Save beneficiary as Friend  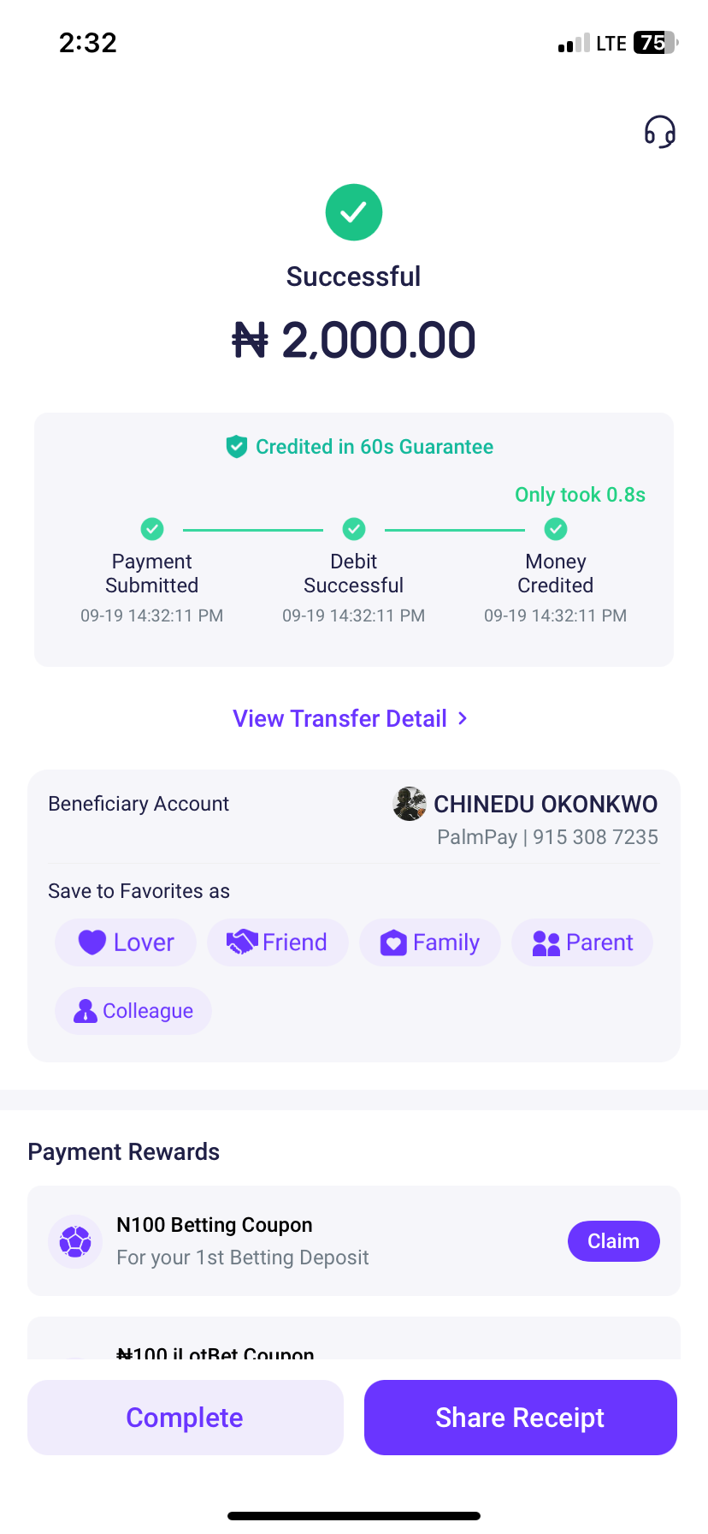[x=277, y=942]
